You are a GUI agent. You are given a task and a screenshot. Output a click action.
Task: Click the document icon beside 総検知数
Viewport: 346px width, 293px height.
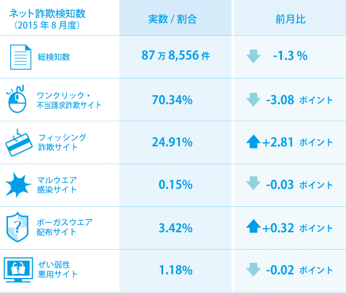pos(21,57)
